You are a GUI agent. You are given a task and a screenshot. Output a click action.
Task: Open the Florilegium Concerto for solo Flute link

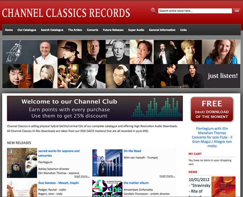point(212,137)
